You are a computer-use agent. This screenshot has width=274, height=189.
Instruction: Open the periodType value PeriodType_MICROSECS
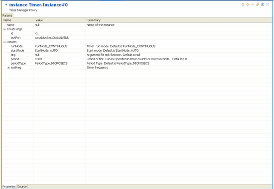pos(60,63)
